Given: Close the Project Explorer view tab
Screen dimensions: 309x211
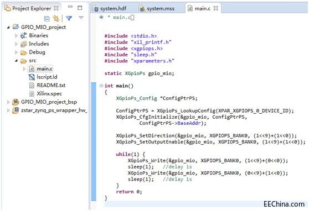Looking at the screenshot, I should [x=56, y=8].
